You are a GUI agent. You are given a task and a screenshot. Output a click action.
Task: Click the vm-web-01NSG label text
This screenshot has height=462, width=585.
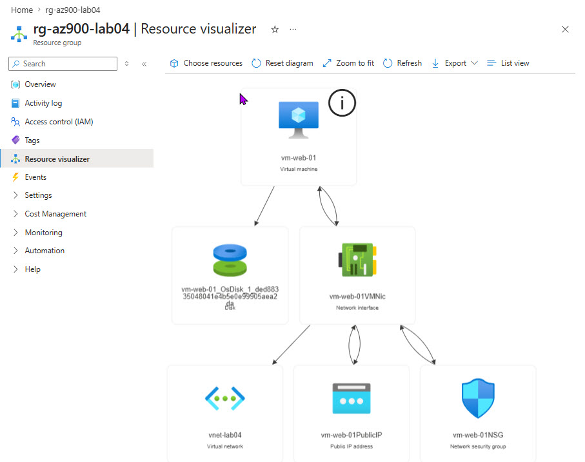click(x=478, y=435)
